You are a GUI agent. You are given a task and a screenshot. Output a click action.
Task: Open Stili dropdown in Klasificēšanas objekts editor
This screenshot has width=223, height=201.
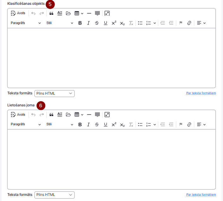pos(60,23)
